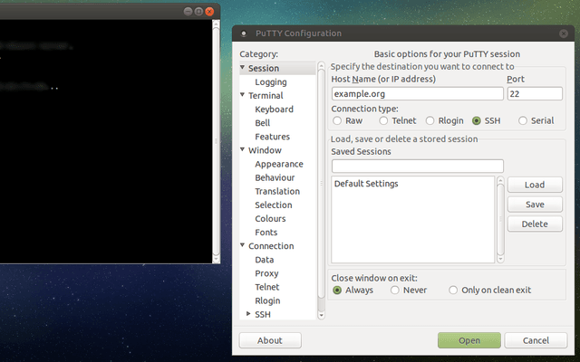580x362 pixels.
Task: Collapse the Session category triangle
Action: (242, 67)
